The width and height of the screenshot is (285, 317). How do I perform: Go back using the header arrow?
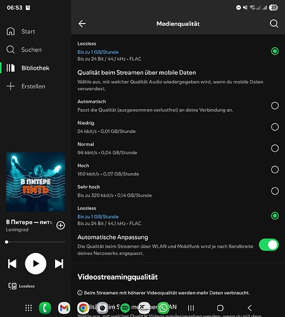[x=82, y=23]
